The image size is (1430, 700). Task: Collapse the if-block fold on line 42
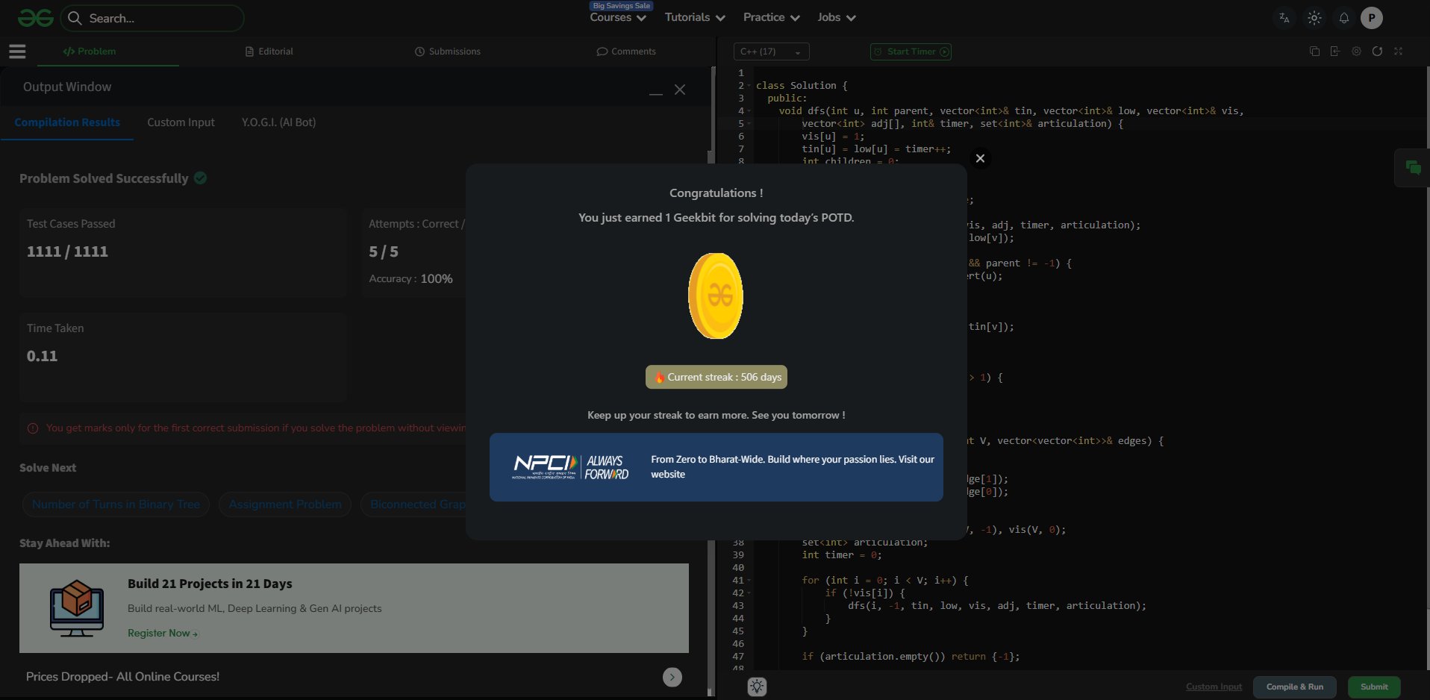(749, 593)
